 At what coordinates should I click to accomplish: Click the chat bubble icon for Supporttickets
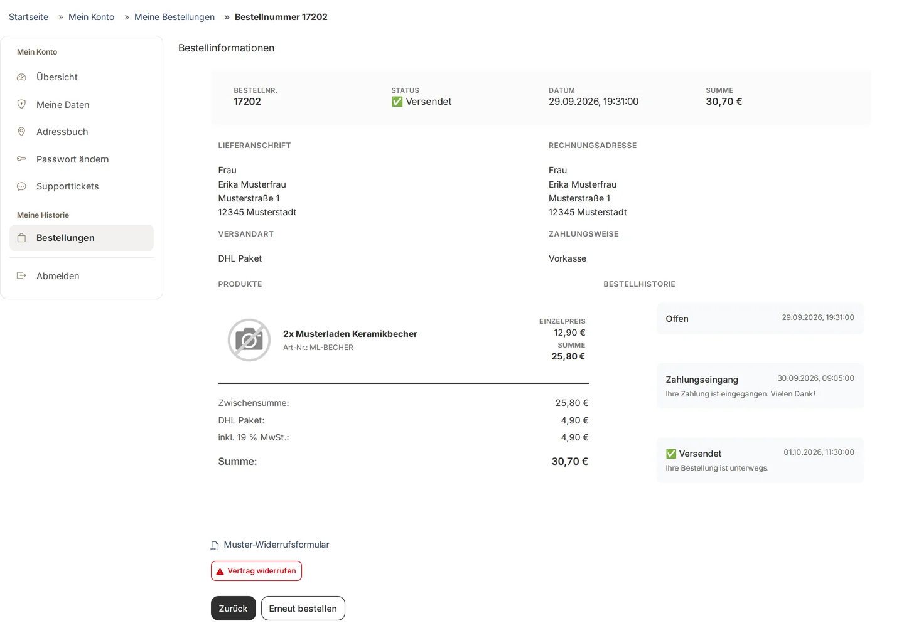click(x=21, y=186)
